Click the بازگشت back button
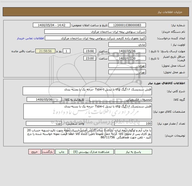 (48, 152)
